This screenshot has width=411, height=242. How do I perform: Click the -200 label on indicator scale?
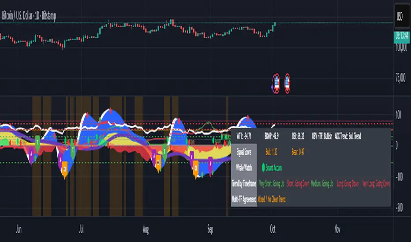(401, 209)
